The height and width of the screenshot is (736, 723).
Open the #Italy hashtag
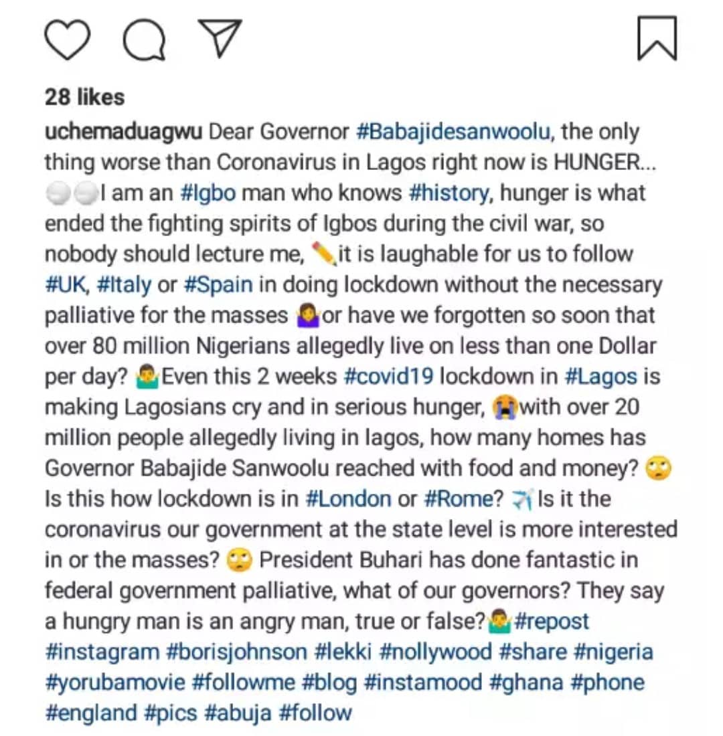[124, 285]
